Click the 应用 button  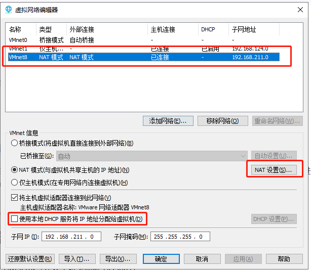pos(243,259)
